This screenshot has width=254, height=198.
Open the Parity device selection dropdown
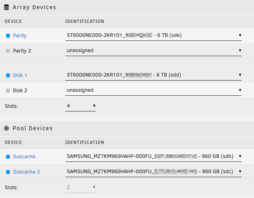153,35
